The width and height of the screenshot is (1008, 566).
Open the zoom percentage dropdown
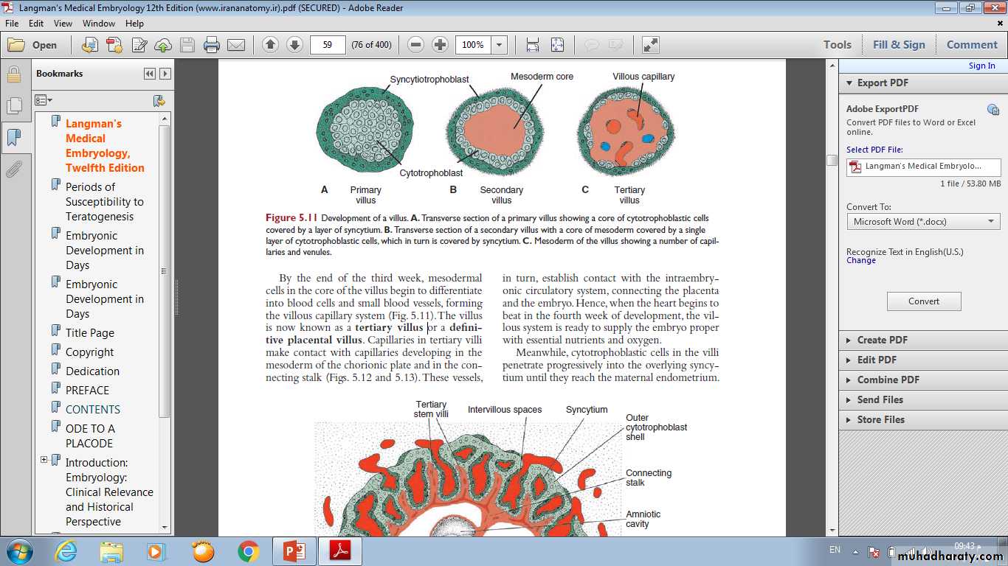tap(500, 45)
